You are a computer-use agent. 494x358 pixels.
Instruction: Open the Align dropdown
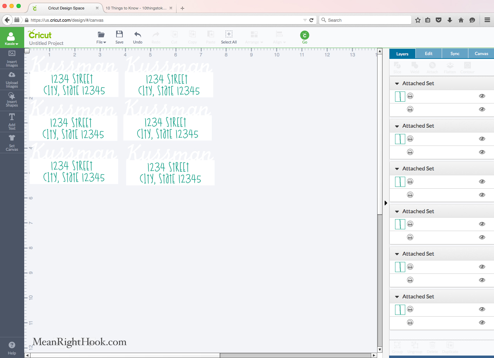(279, 37)
